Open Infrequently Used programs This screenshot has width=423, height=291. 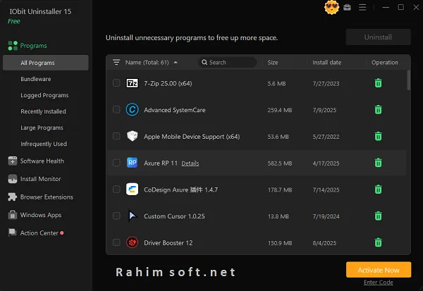point(44,144)
